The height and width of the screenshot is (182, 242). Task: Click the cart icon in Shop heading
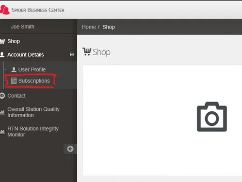pyautogui.click(x=87, y=52)
